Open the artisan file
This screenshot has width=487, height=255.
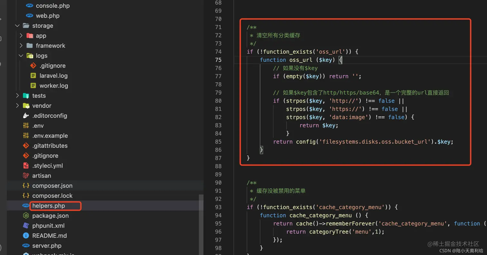(x=42, y=176)
